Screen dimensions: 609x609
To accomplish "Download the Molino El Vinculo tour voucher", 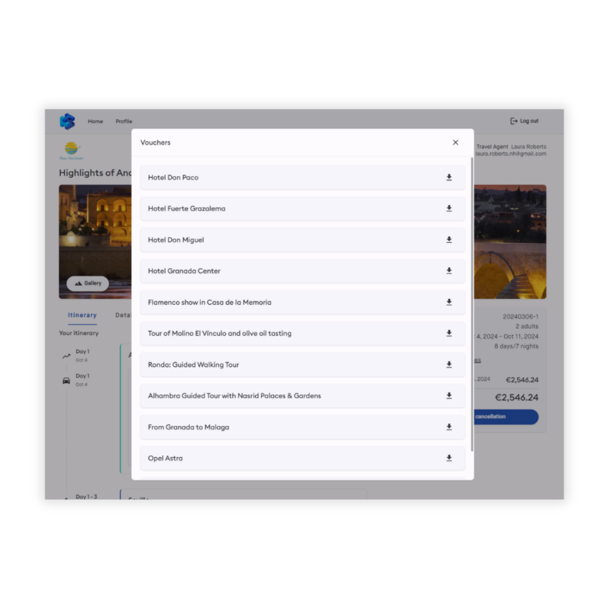I will coord(449,333).
